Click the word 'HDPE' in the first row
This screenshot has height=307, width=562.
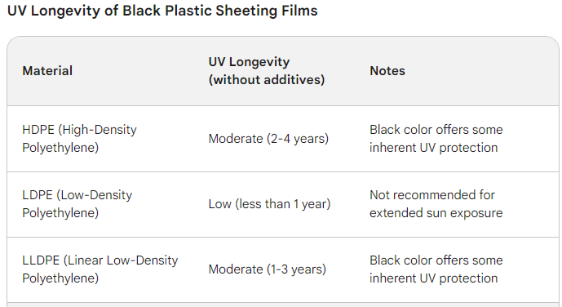tap(38, 130)
